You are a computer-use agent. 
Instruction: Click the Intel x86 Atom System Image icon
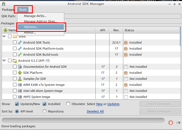[20, 91]
